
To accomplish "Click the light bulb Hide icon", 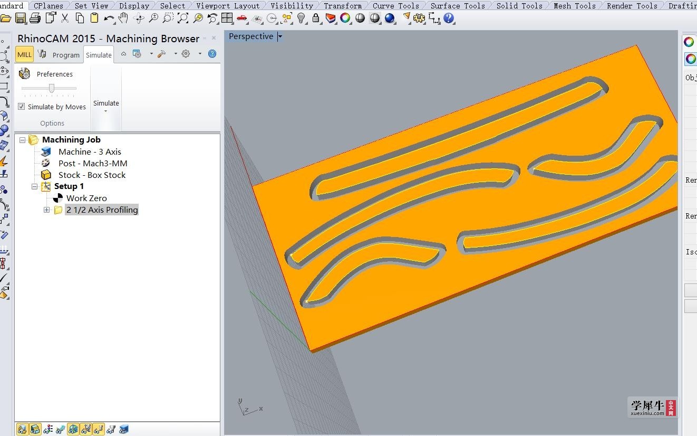I will coord(302,18).
